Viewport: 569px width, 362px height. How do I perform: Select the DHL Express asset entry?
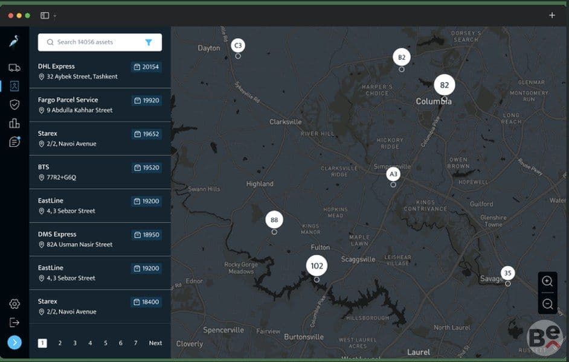tap(100, 71)
